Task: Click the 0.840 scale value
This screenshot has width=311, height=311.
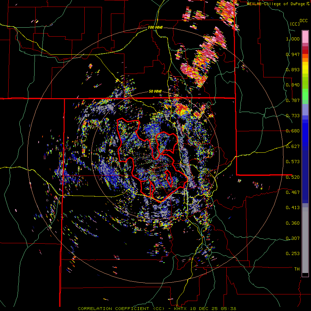Action: click(293, 85)
